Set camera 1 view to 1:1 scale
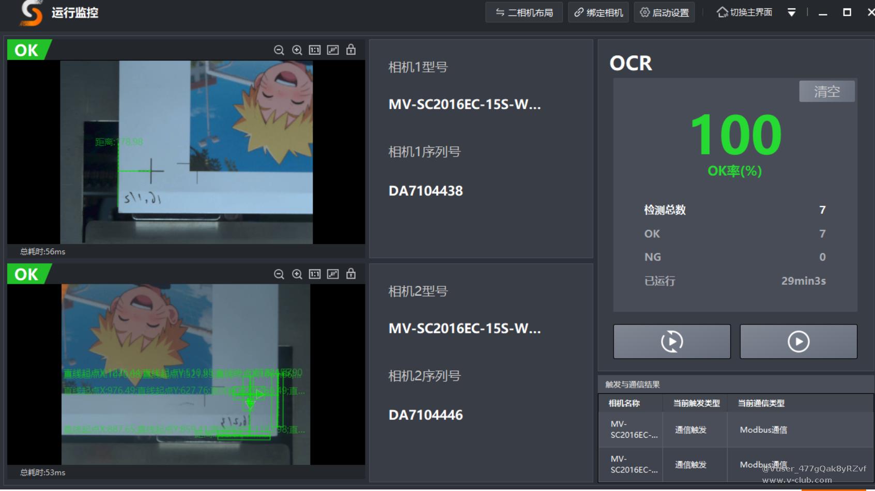Viewport: 875px width, 491px height. pyautogui.click(x=315, y=50)
